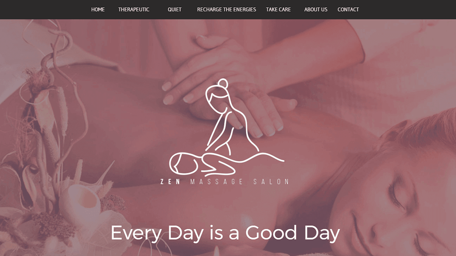The image size is (456, 256).
Task: Open the ABOUT US link
Action: click(x=316, y=9)
